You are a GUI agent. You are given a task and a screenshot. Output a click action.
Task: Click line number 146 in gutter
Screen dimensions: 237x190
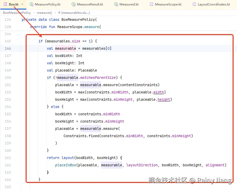(x=8, y=48)
